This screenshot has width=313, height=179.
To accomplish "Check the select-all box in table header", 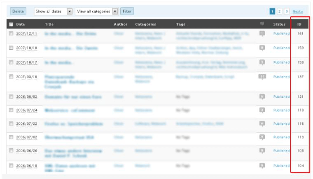I will (11, 25).
